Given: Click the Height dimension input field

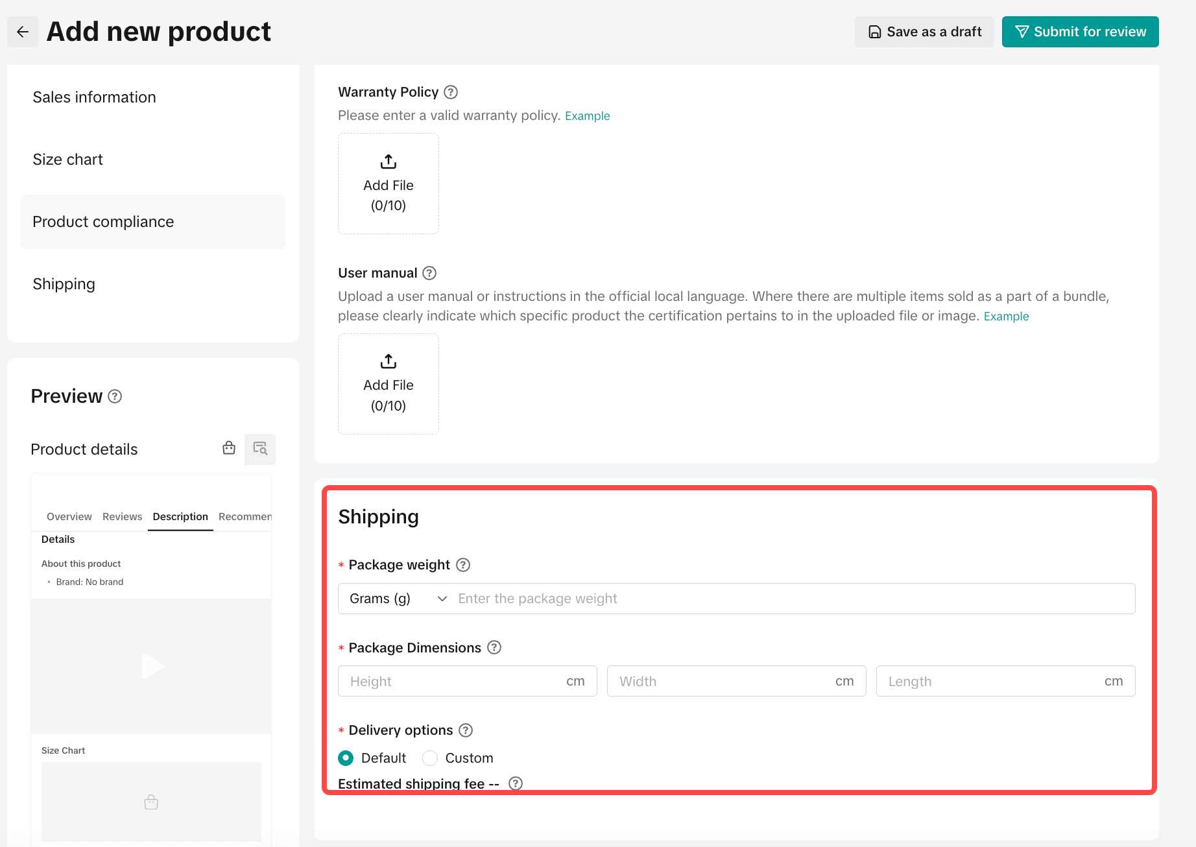Looking at the screenshot, I should 454,682.
